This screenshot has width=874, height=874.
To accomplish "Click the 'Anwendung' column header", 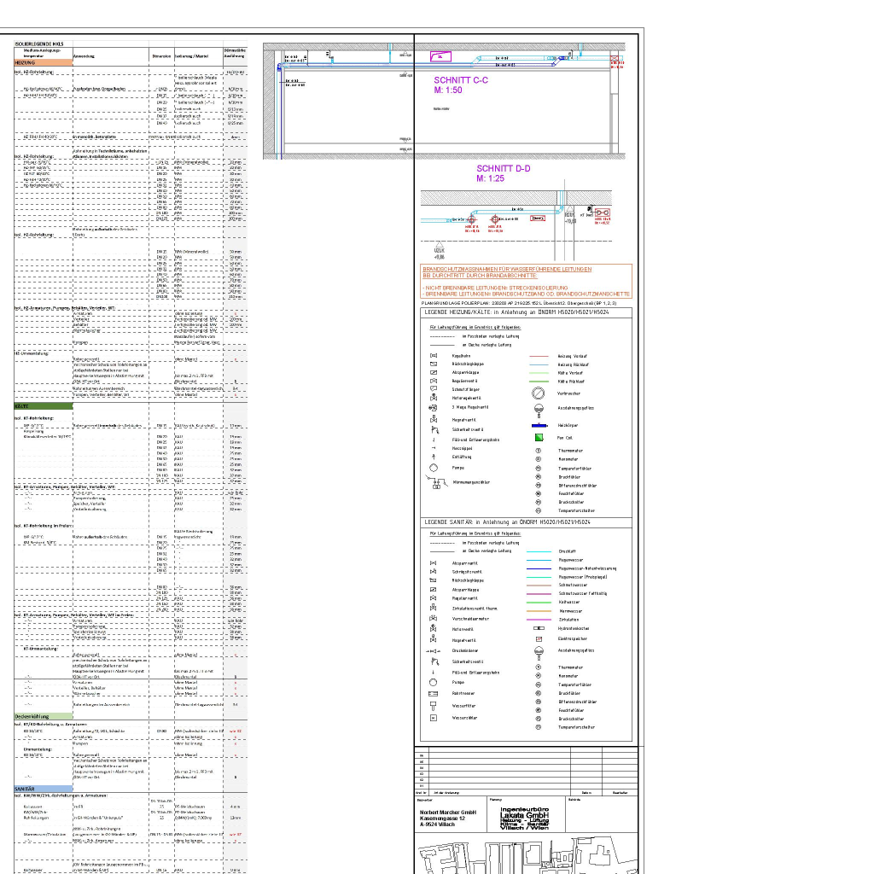I will (x=84, y=56).
